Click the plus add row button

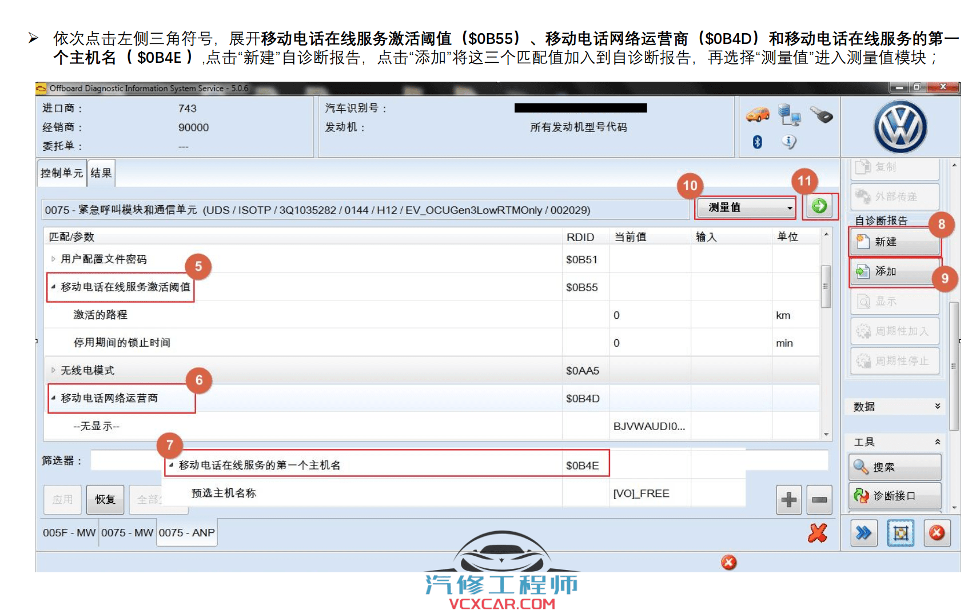point(788,500)
